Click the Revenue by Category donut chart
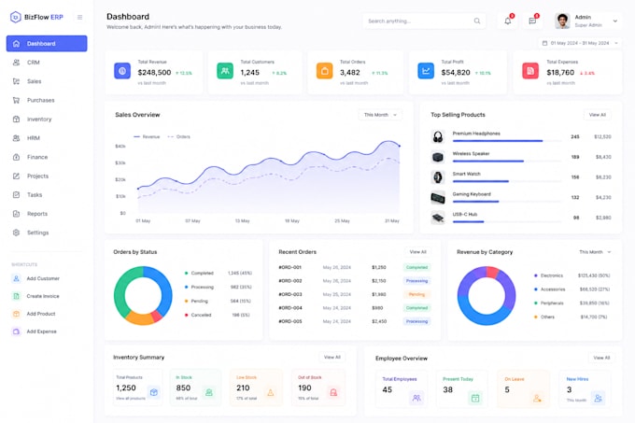 [487, 295]
